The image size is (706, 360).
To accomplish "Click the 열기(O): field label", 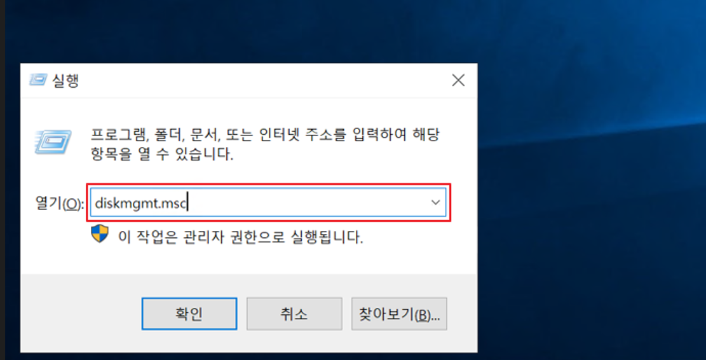I will click(x=60, y=203).
